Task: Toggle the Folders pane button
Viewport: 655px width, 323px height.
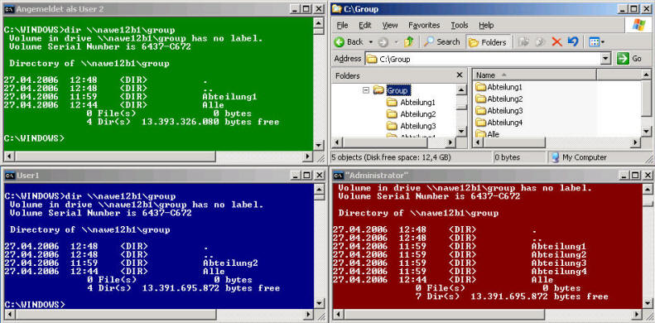Action: pyautogui.click(x=488, y=42)
